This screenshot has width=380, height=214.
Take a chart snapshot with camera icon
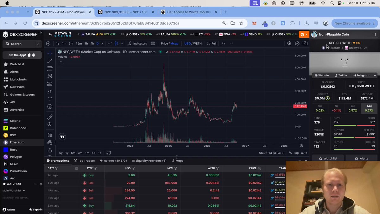point(305,43)
